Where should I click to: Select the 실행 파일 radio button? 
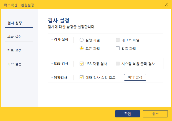pyautogui.click(x=82, y=40)
